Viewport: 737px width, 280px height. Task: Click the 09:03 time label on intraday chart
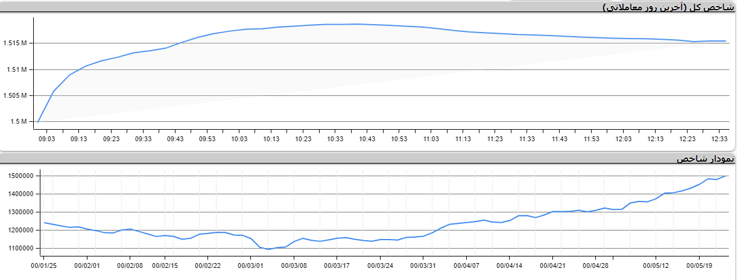47,139
